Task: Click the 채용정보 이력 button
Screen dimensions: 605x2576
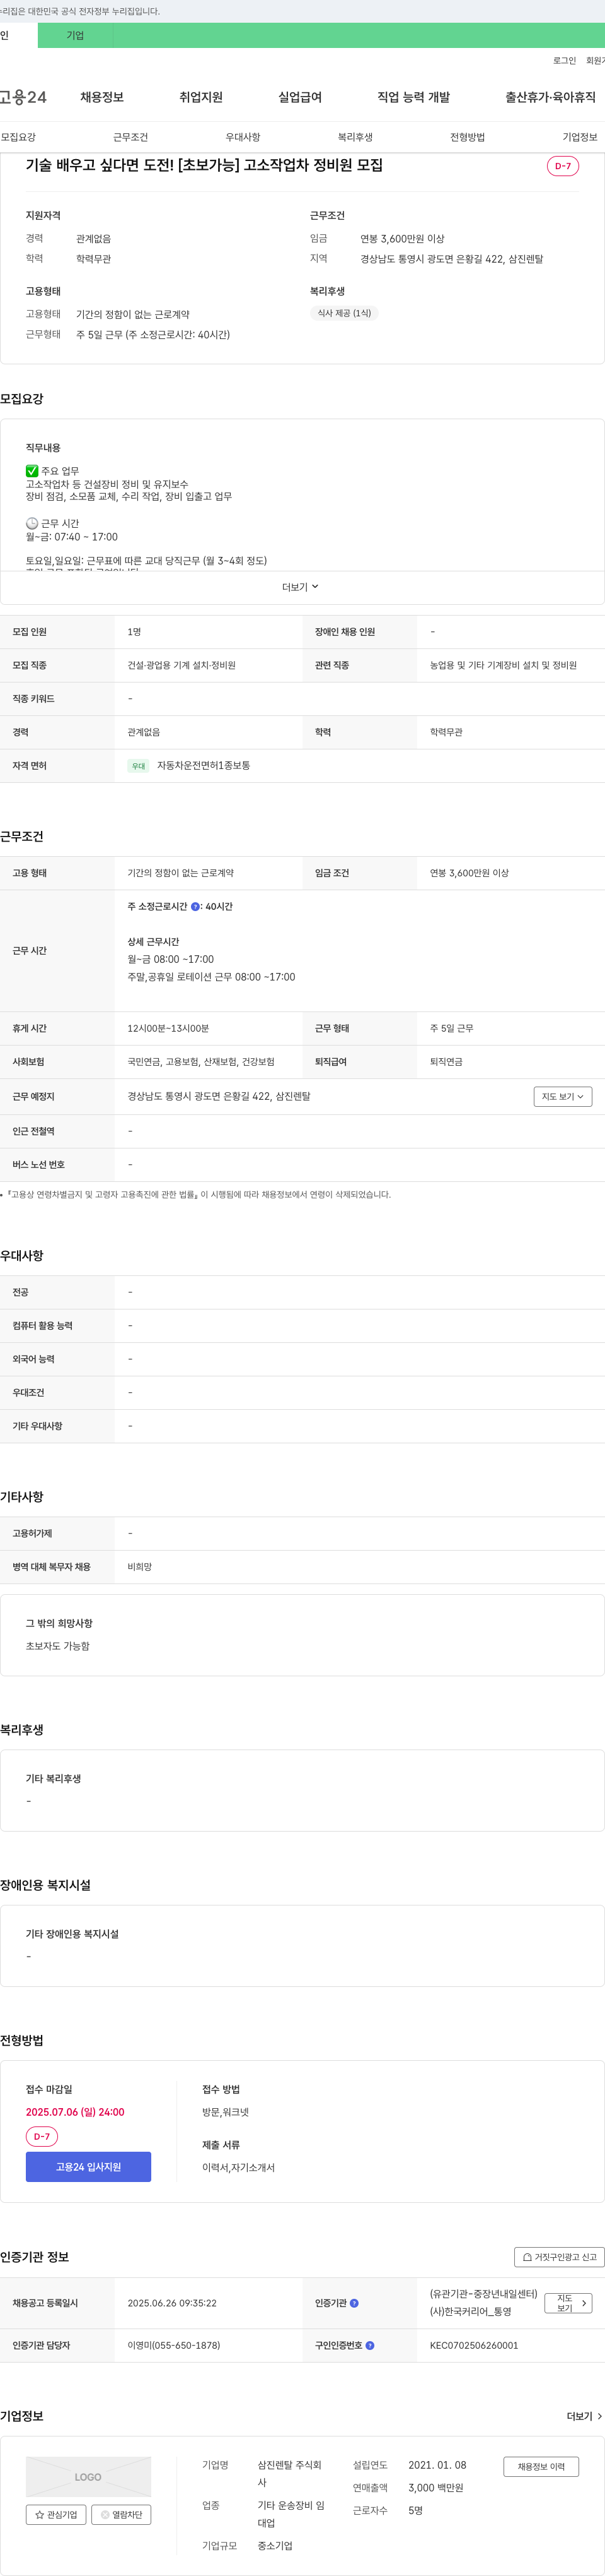Action: [541, 2467]
